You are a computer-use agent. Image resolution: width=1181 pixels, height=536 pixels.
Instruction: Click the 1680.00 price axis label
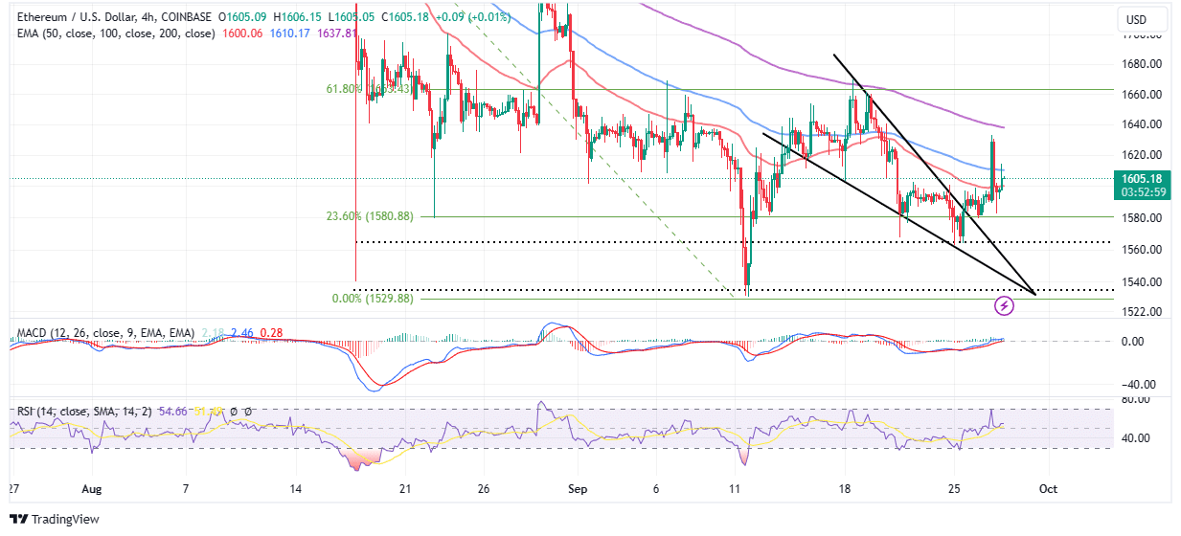pos(1141,64)
